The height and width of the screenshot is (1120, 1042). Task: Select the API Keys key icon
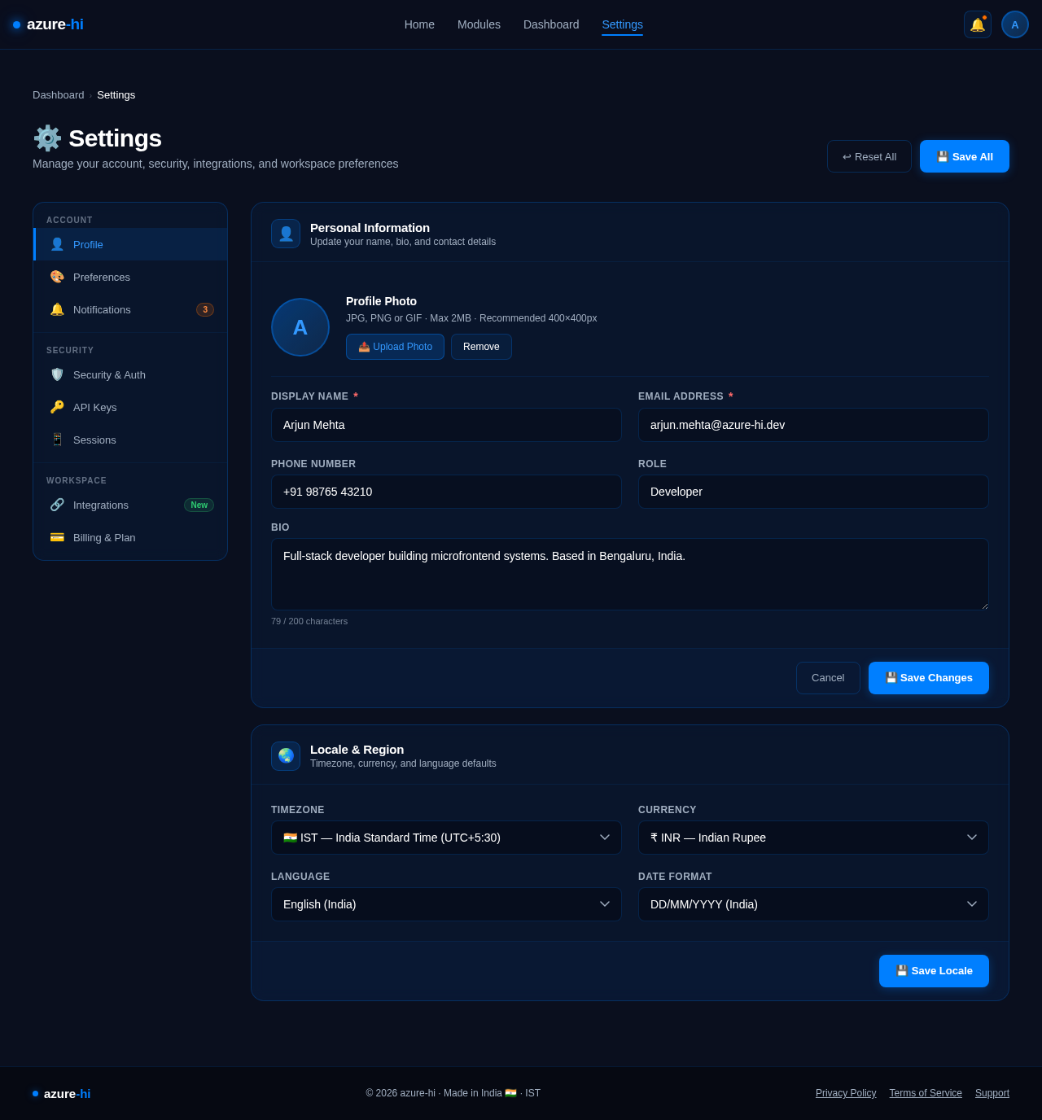(x=57, y=407)
